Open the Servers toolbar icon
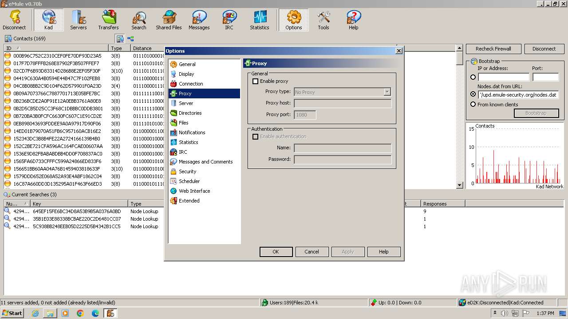 79,20
